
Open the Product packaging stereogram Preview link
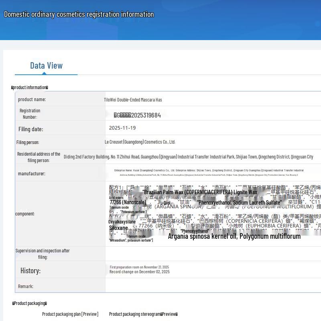pyautogui.click(x=143, y=314)
